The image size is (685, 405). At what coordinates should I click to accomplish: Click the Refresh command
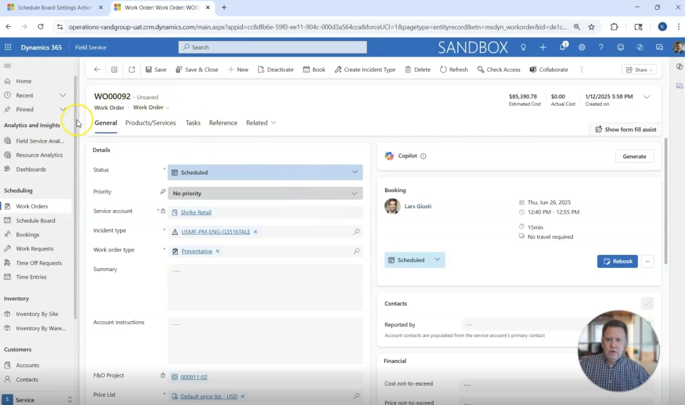coord(454,69)
